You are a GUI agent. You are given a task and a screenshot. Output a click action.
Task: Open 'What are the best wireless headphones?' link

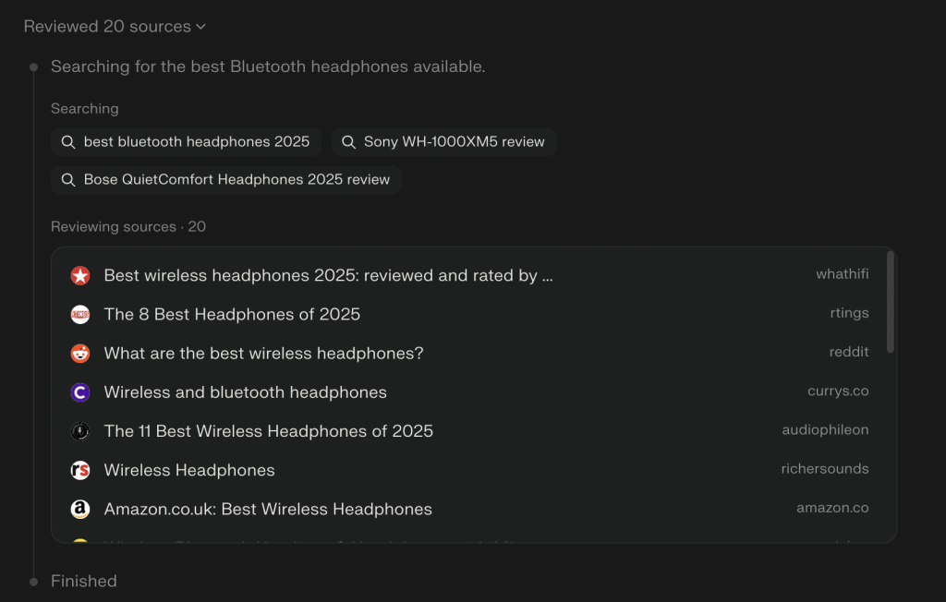click(263, 353)
